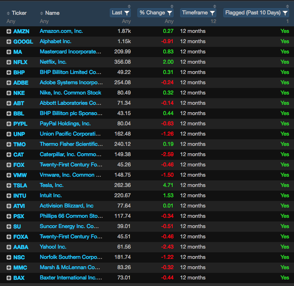This screenshot has width=294, height=286.
Task: Select Tesla % change value 4.71
Action: pyautogui.click(x=168, y=185)
